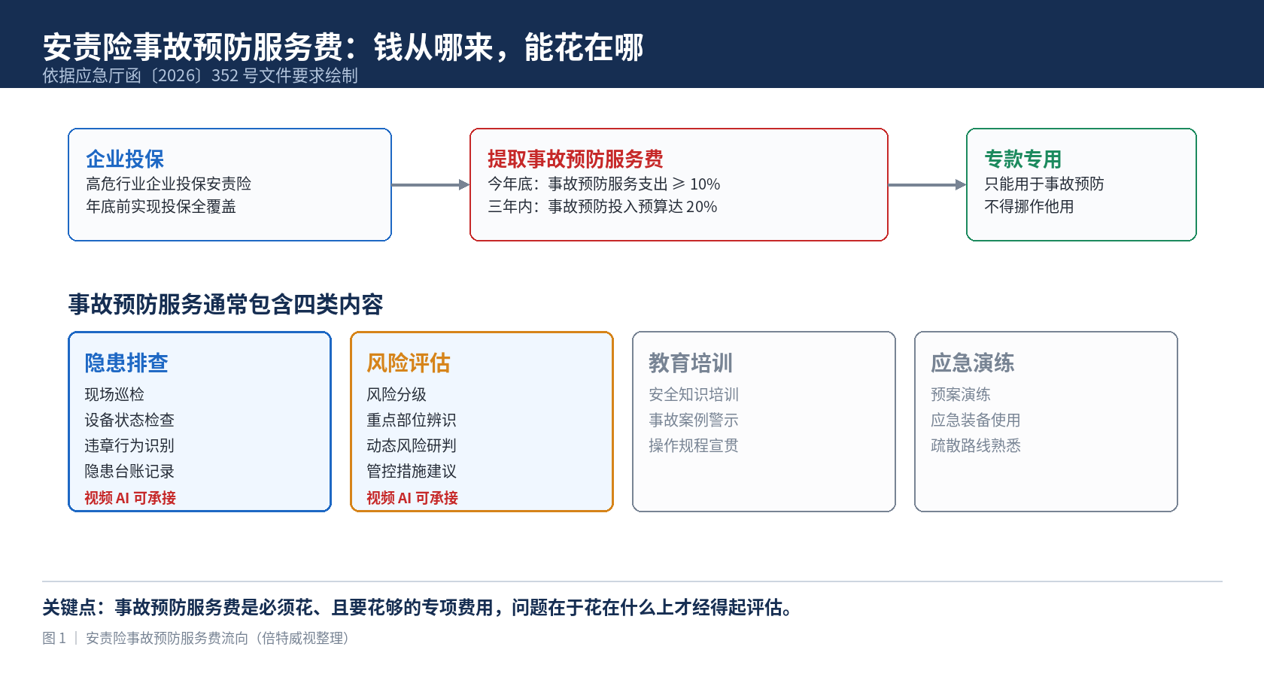Select the 应急演练 card heading
Image resolution: width=1264 pixels, height=677 pixels.
coord(973,363)
